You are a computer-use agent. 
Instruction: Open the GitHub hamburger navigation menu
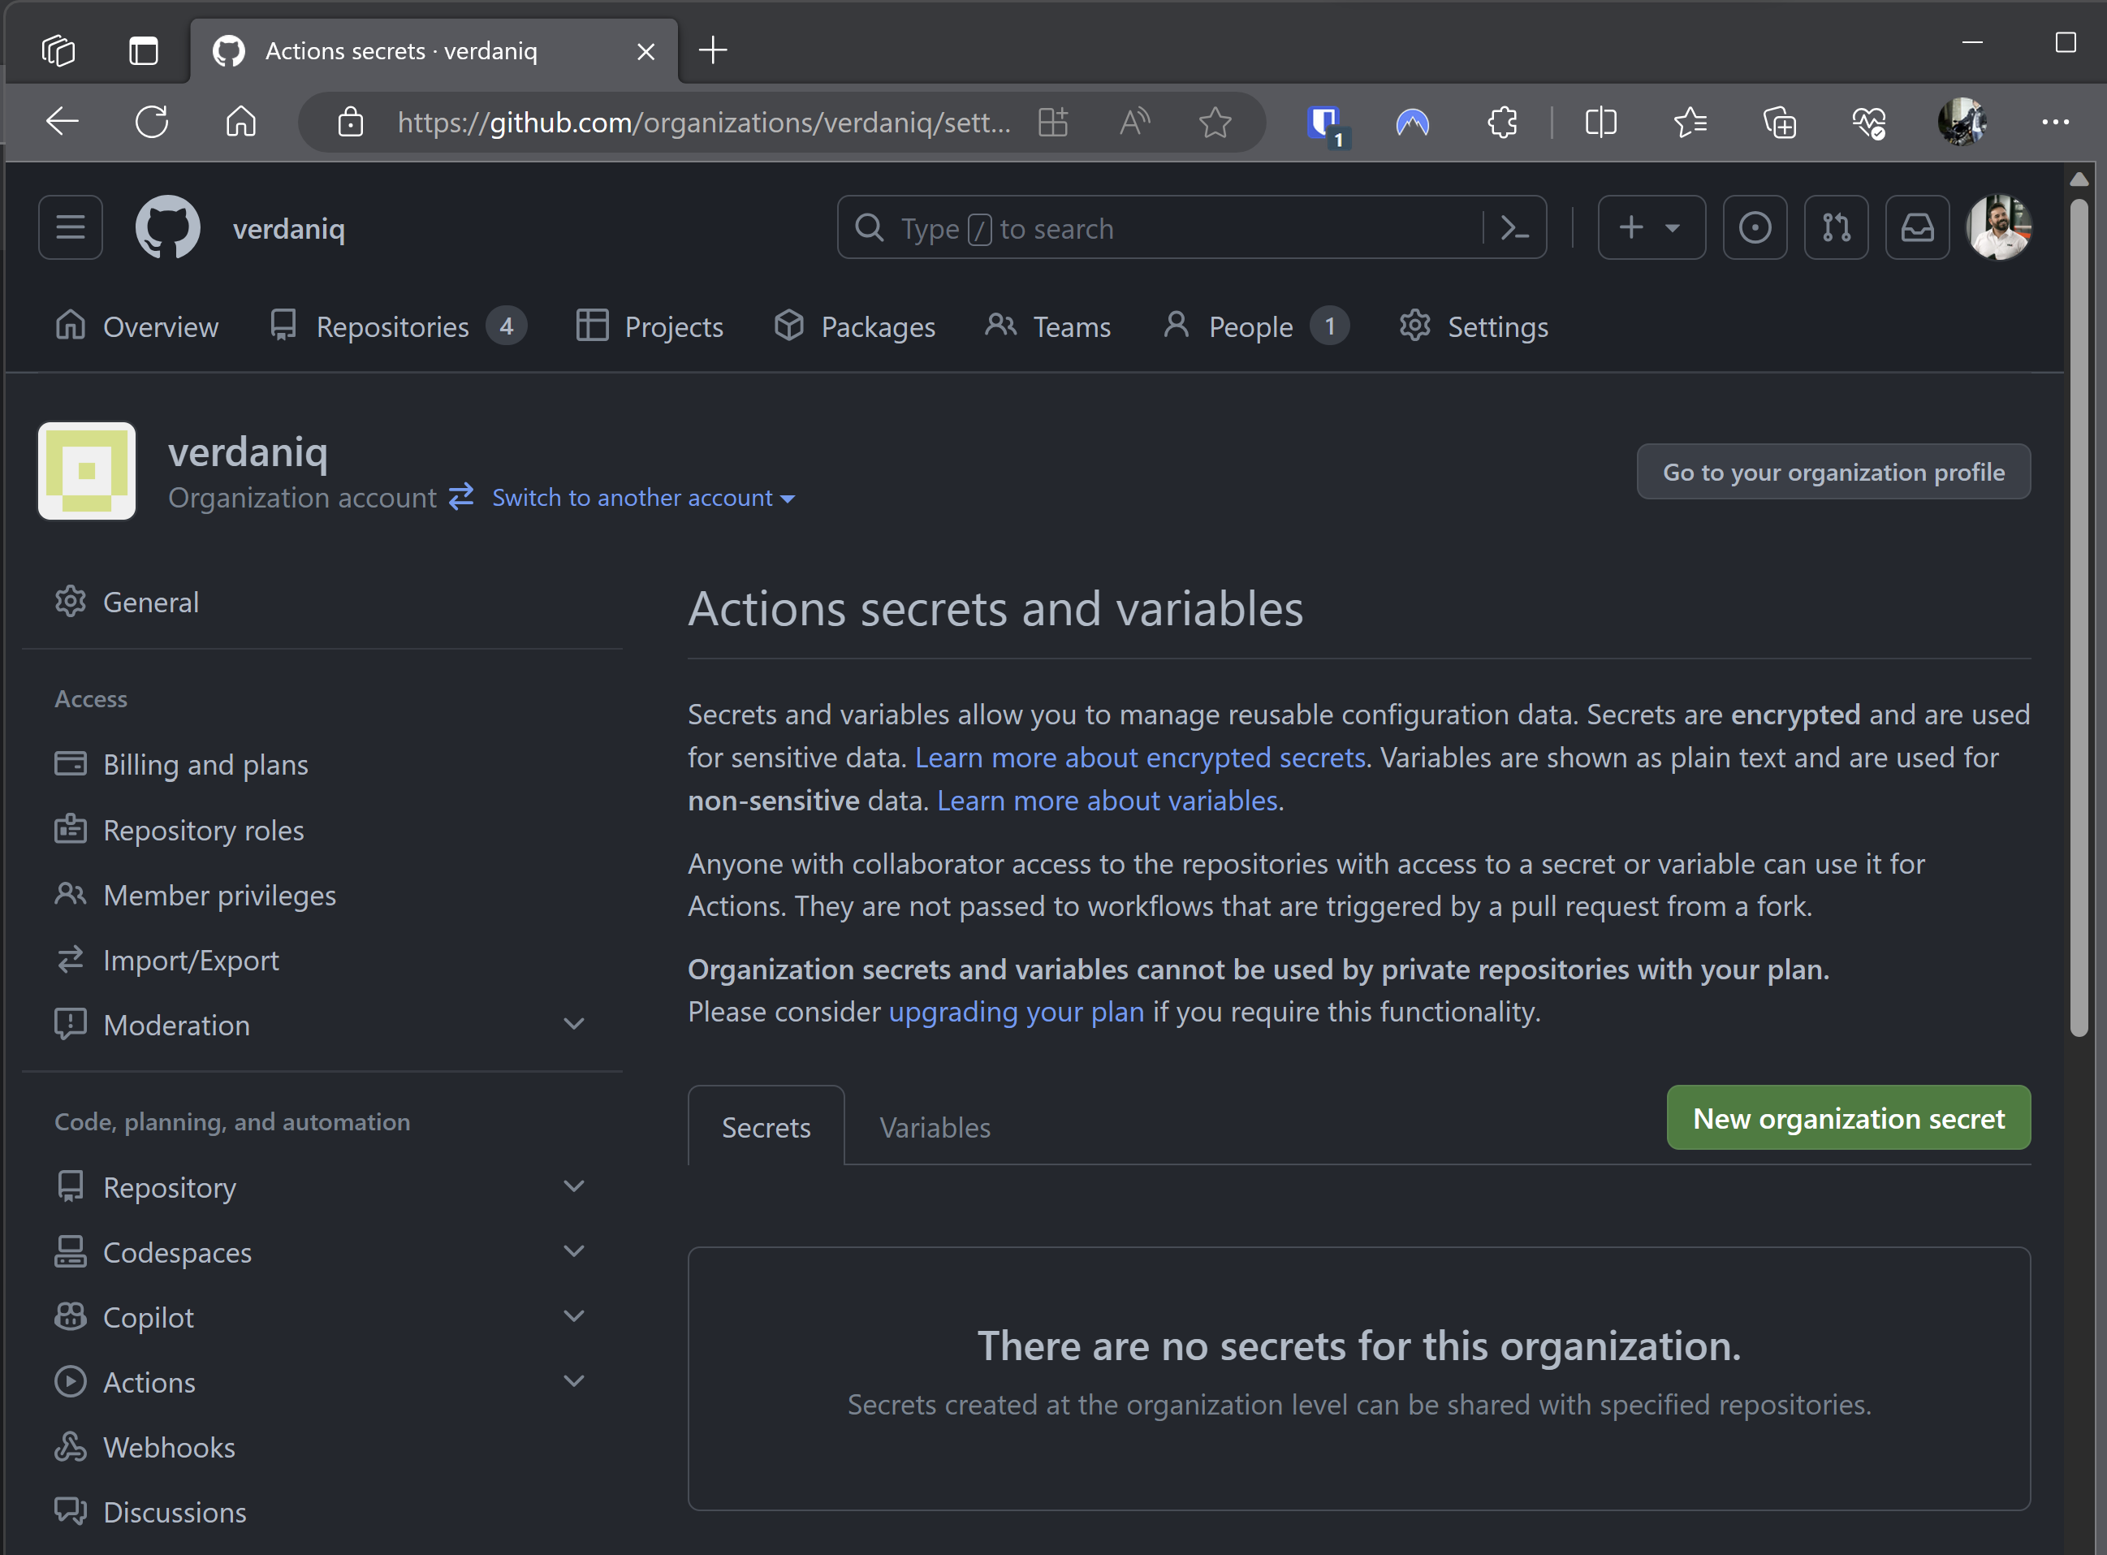coord(71,228)
